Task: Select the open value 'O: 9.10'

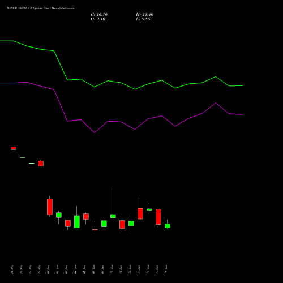Action: coord(98,19)
